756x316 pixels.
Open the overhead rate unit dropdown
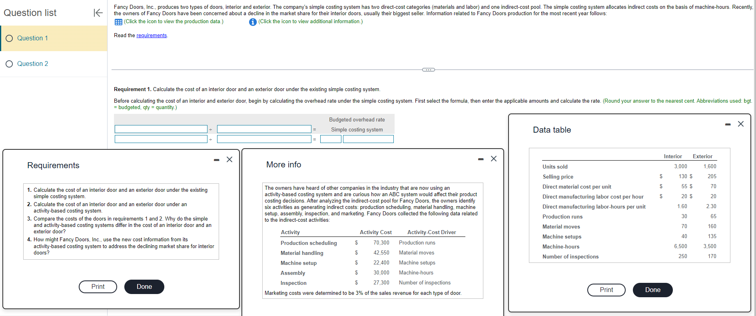(x=368, y=139)
